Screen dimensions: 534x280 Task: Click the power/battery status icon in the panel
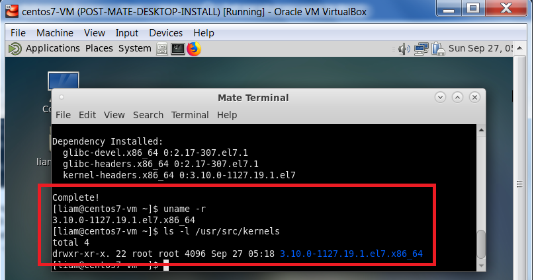[438, 49]
